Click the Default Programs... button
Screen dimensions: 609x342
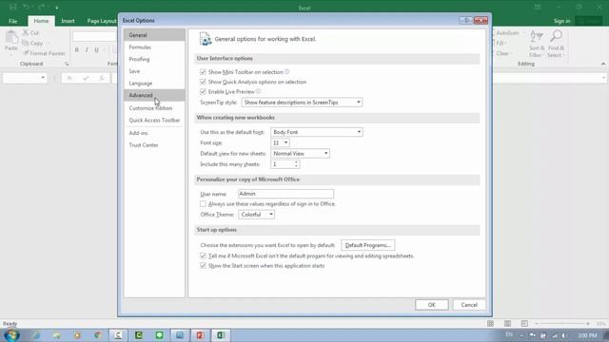pyautogui.click(x=368, y=245)
